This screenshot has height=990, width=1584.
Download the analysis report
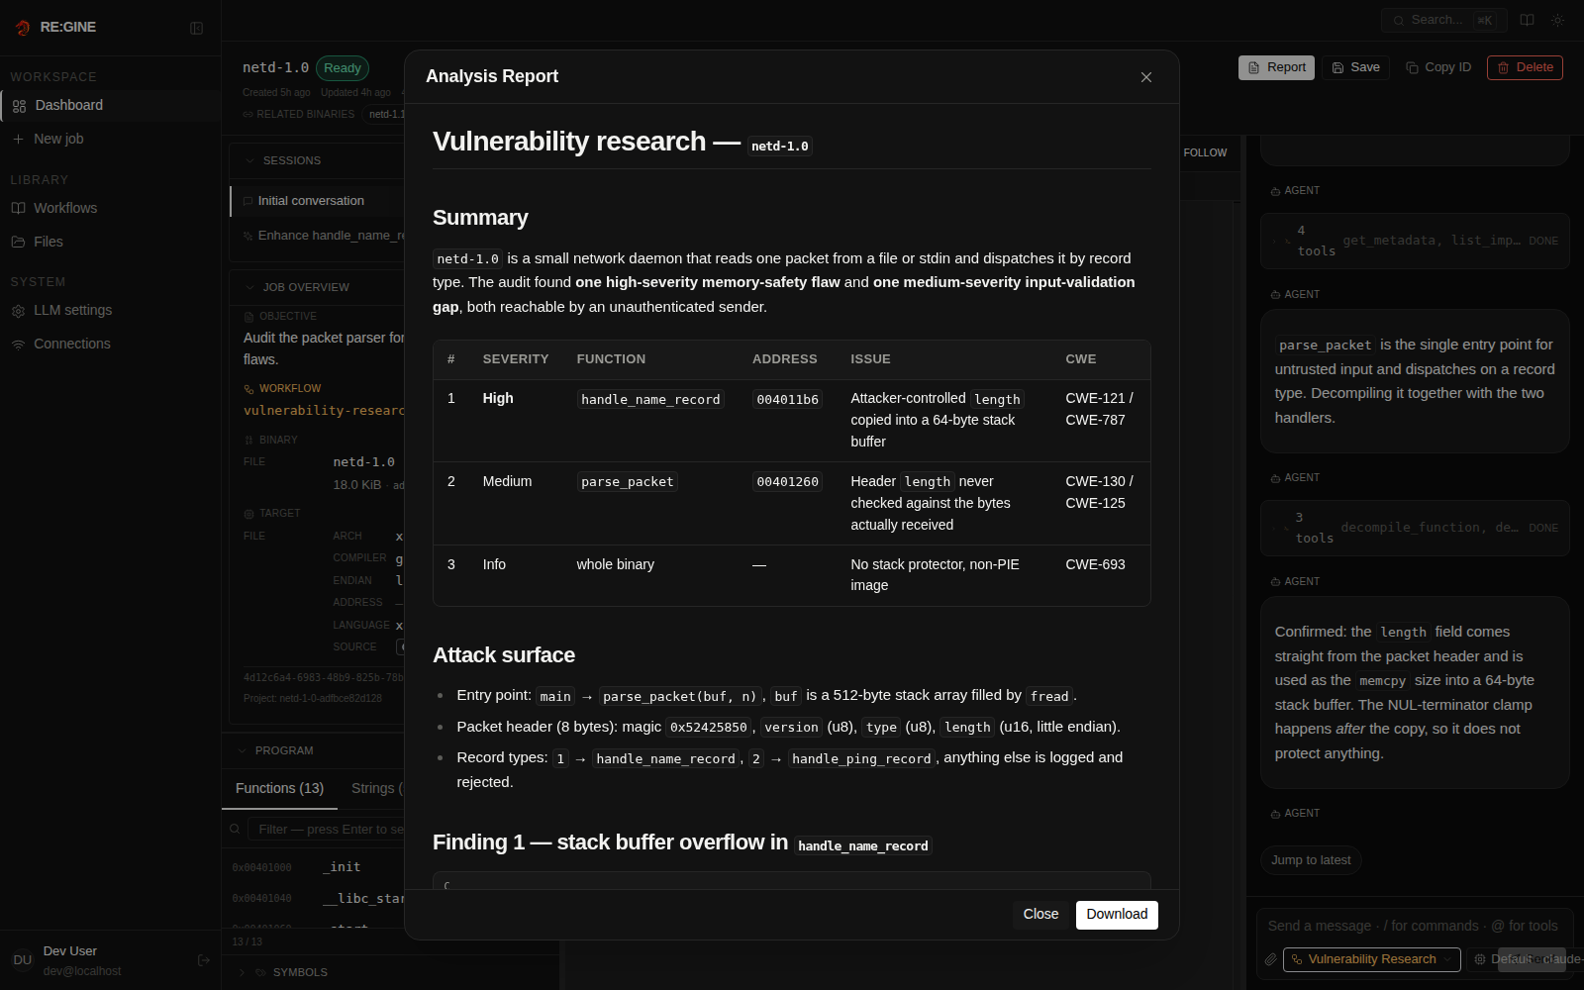1117,914
